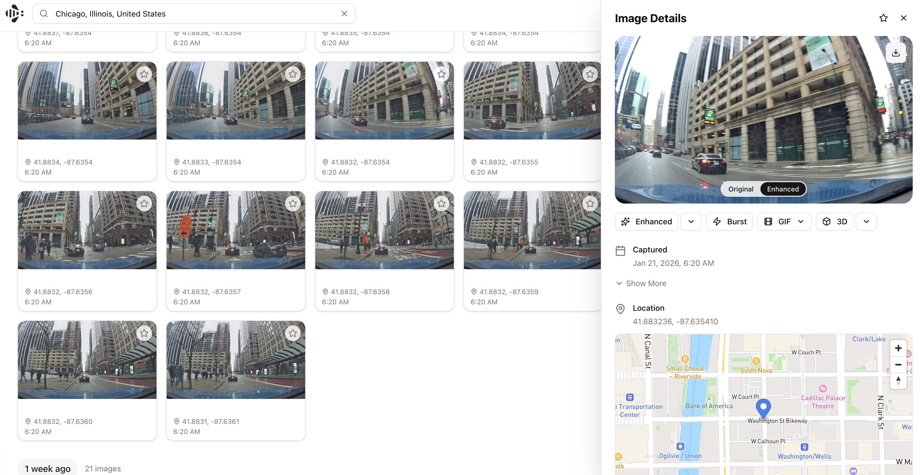Switch preview to Original view
This screenshot has height=475, width=920.
(740, 189)
